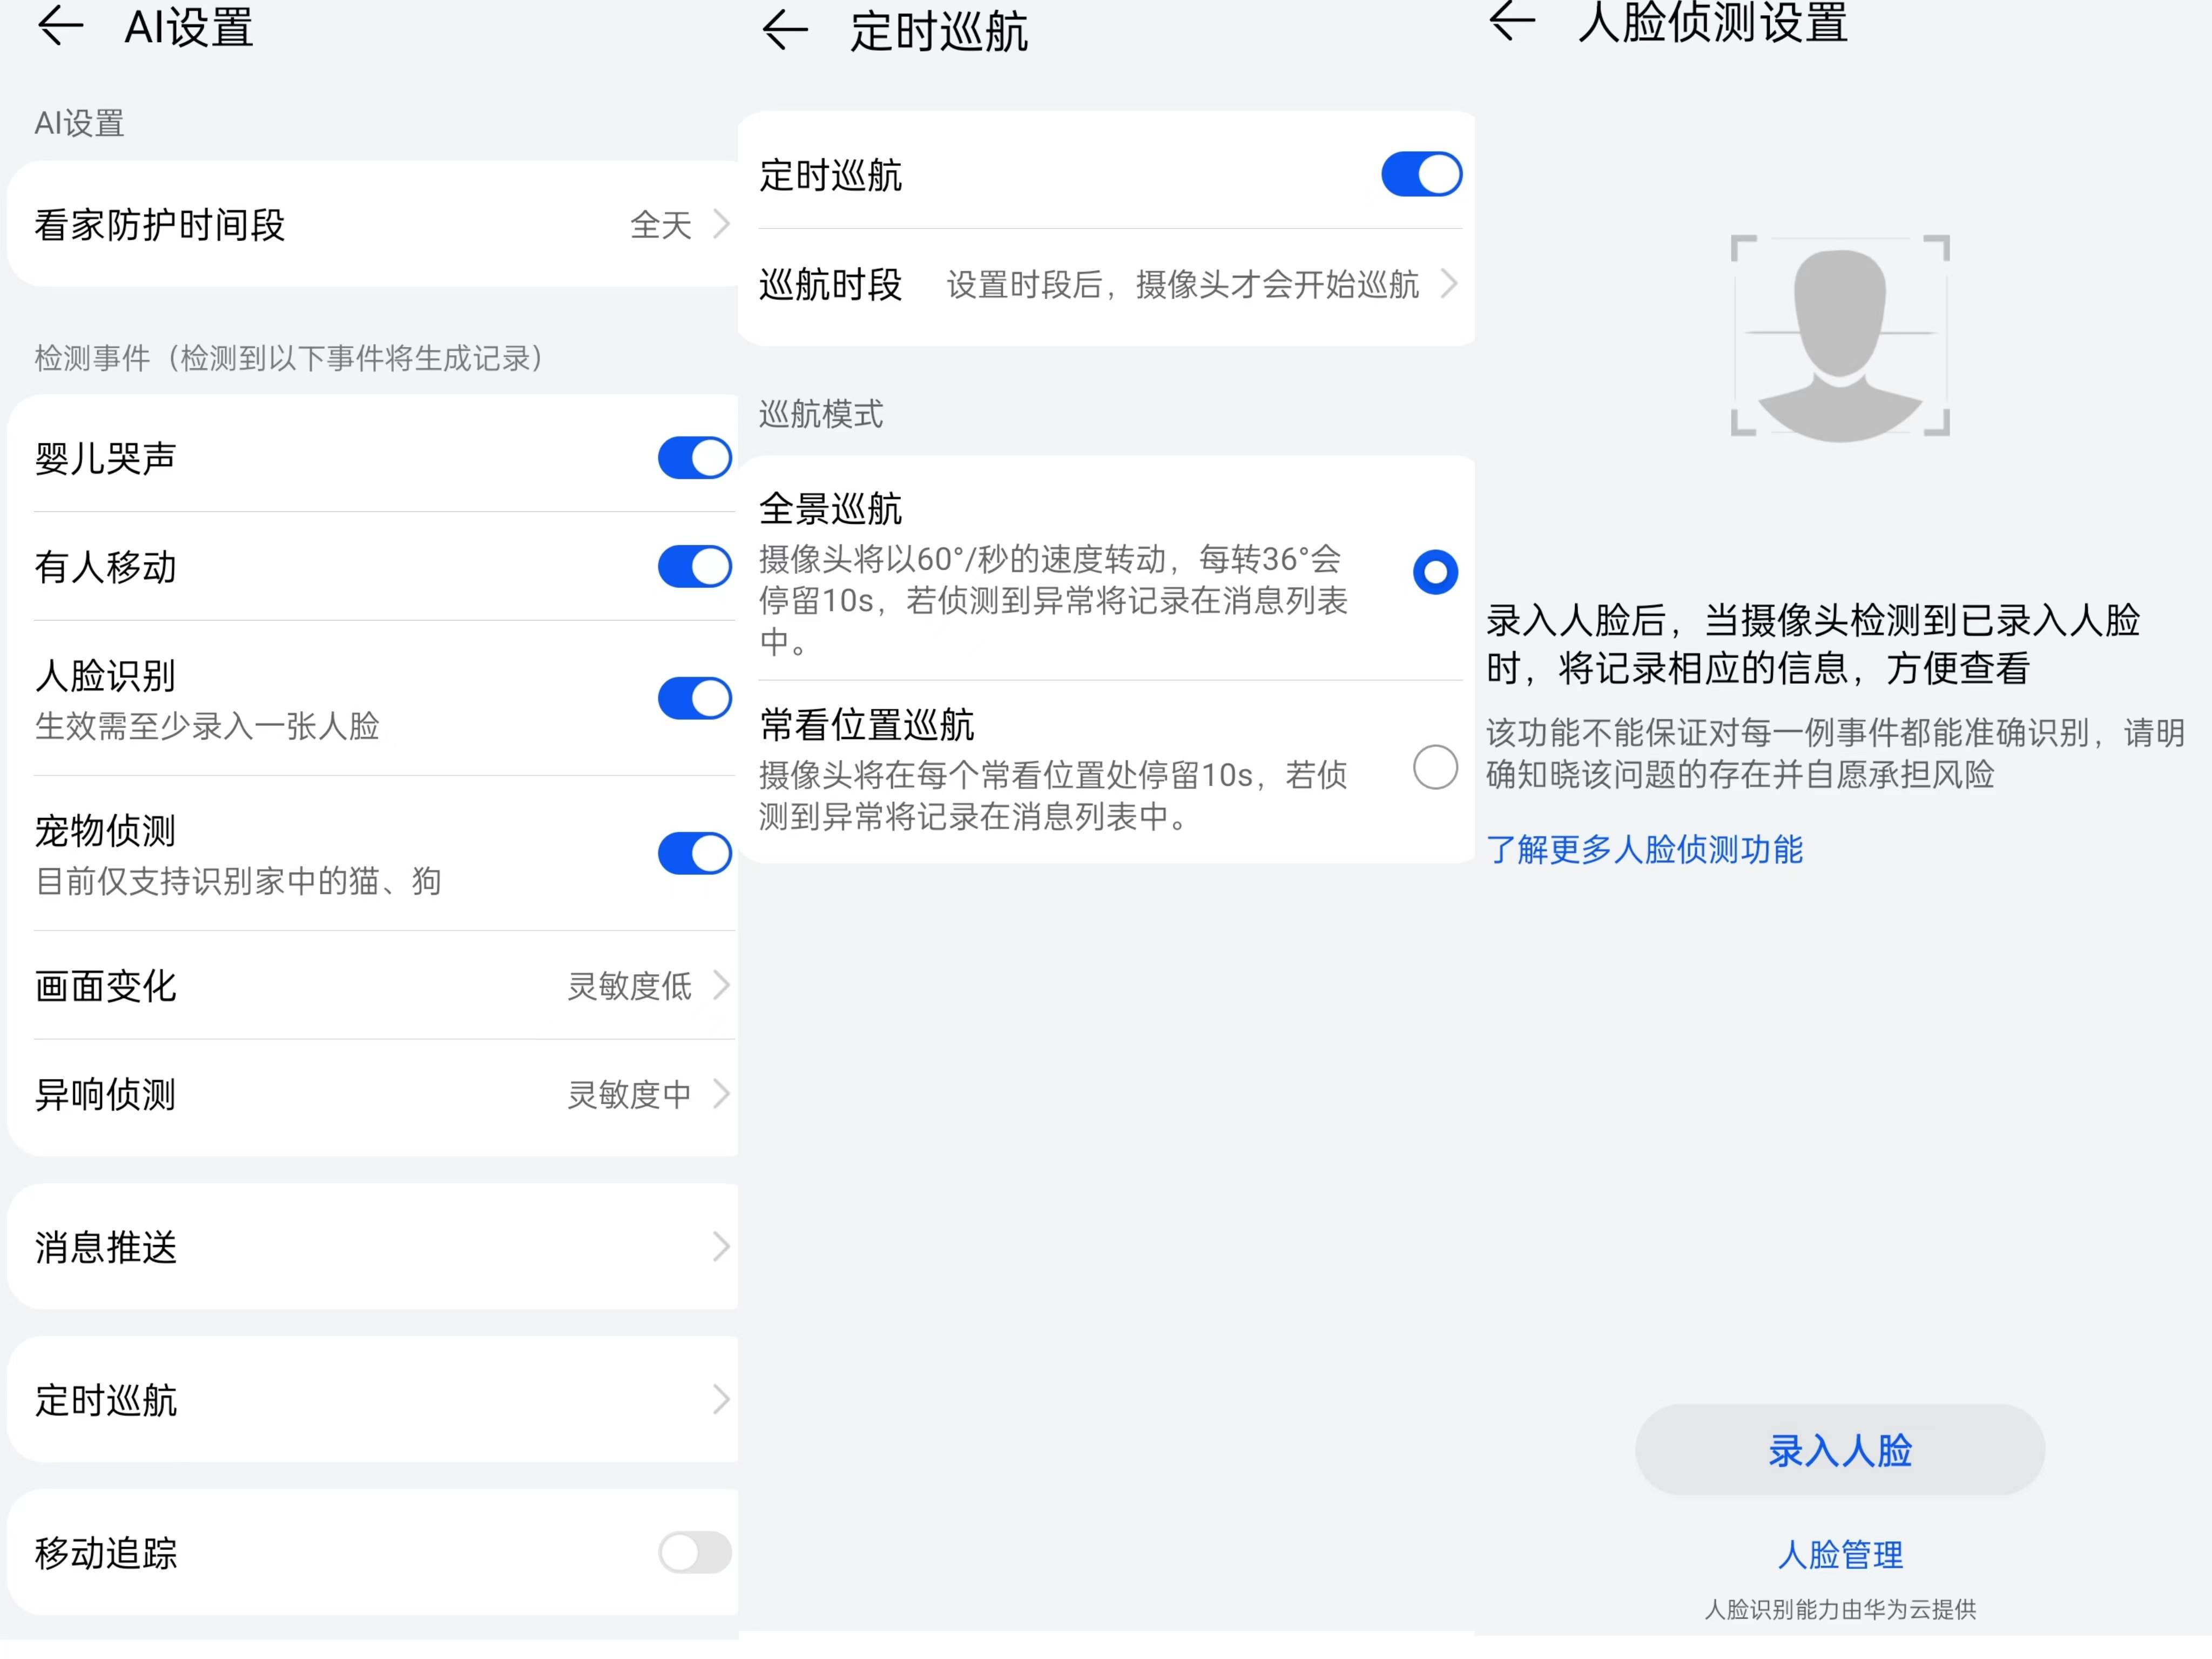
Task: Click the 巡航时段 label
Action: (831, 285)
